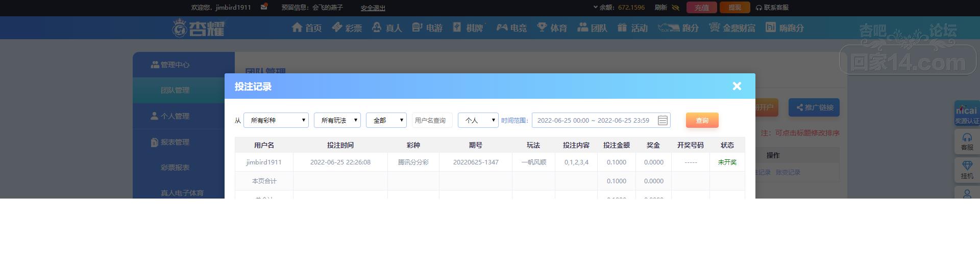Open the 彩票 lottery menu
This screenshot has height=279, width=980.
347,27
